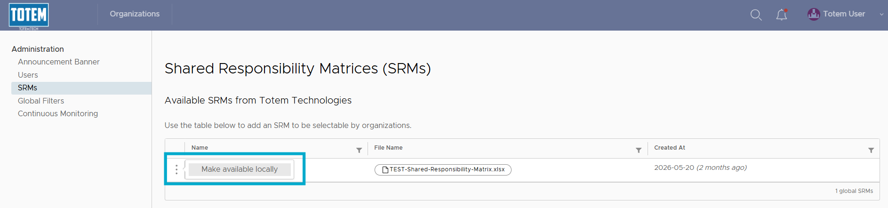Open the Users administration page
Viewport: 888px width, 208px height.
click(28, 75)
